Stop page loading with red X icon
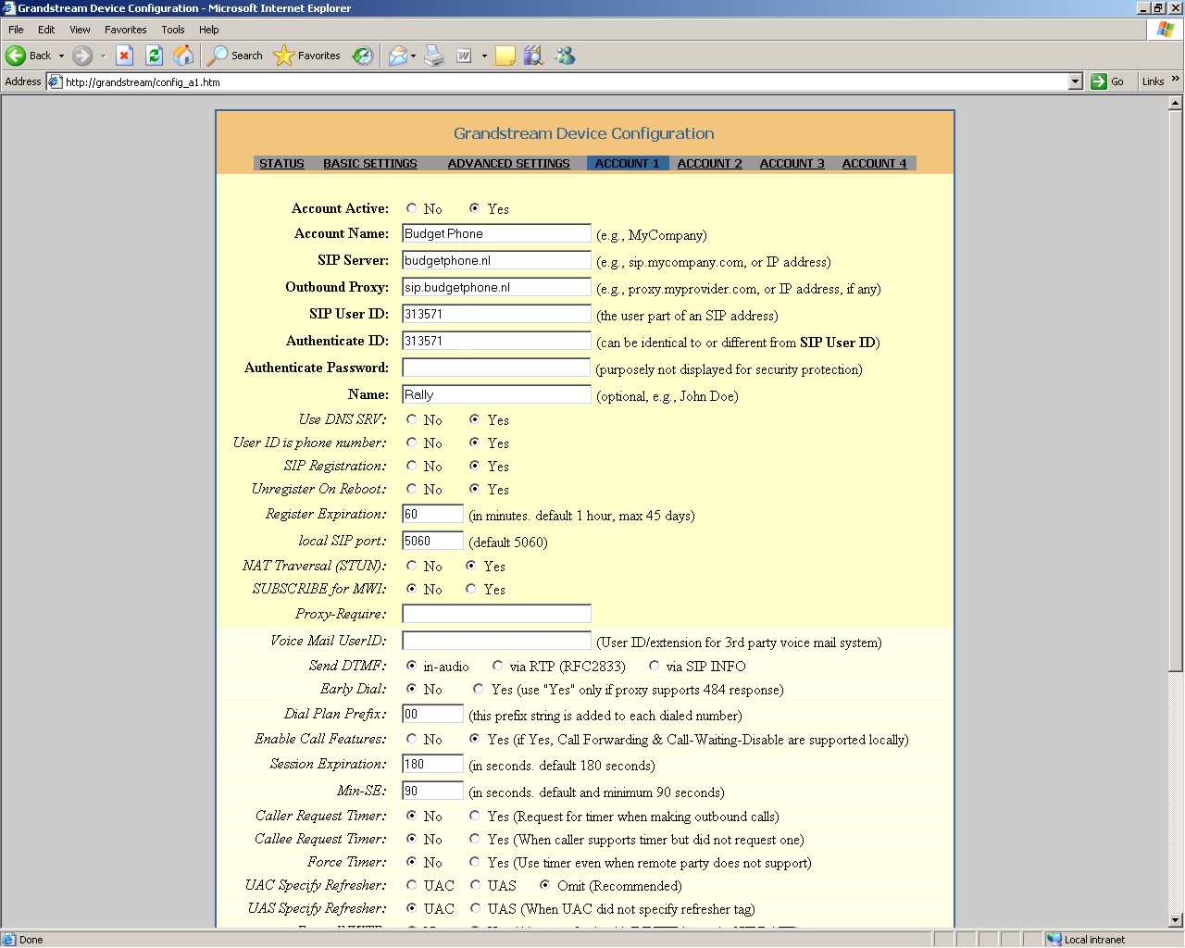1185x948 pixels. click(124, 56)
